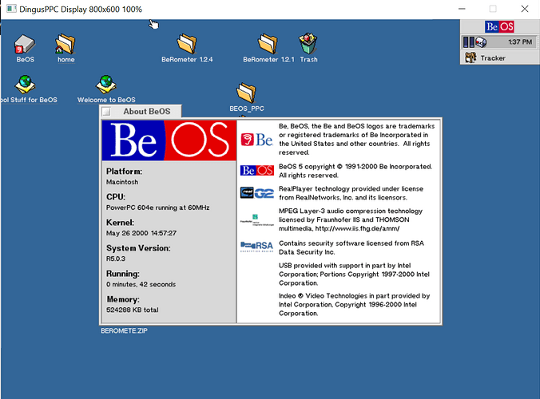Click the Be Incorporated logo
Image resolution: width=540 pixels, height=399 pixels.
click(x=257, y=140)
